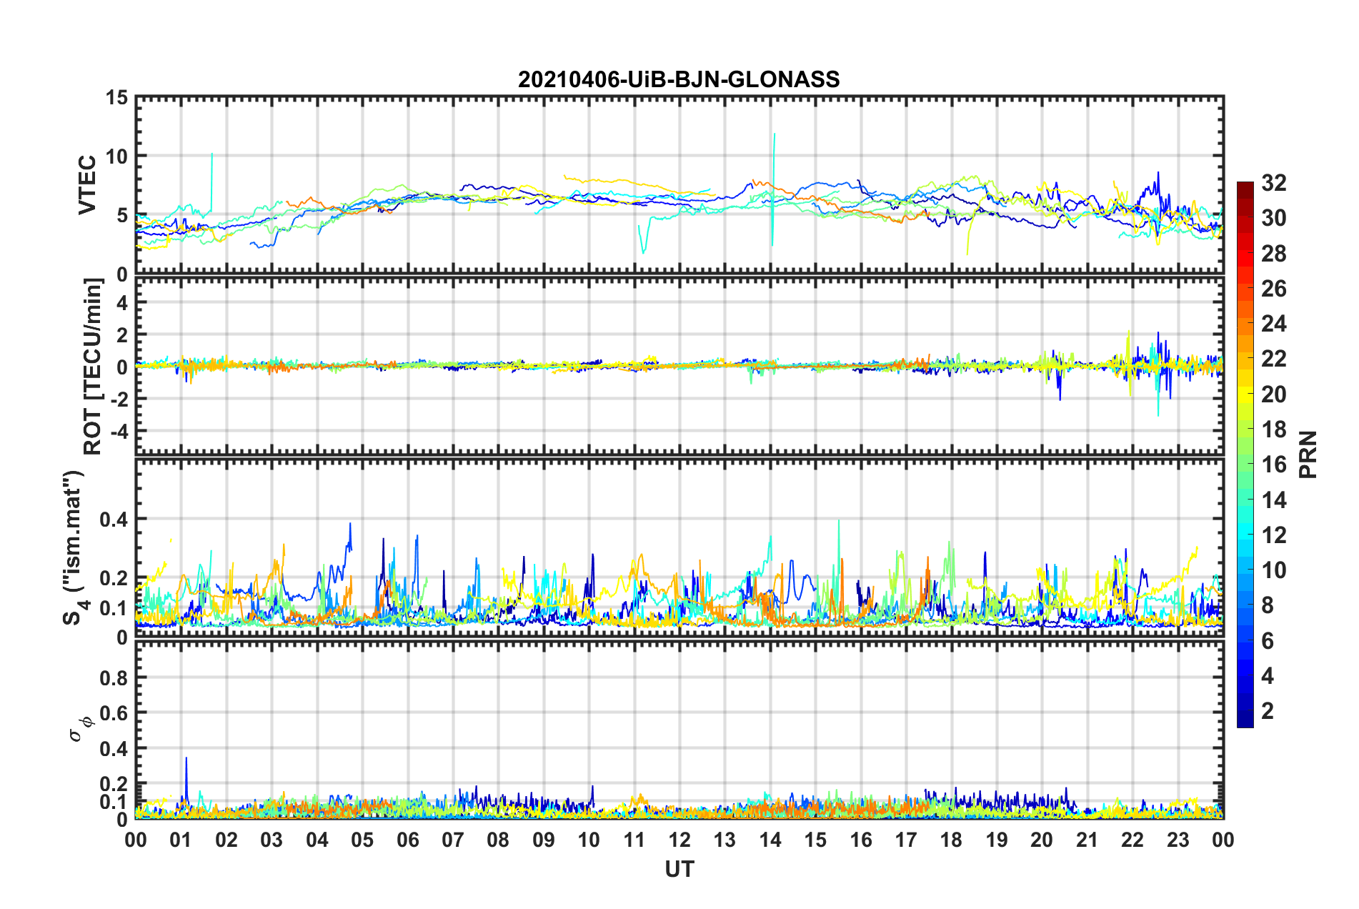This screenshot has height=909, width=1359.
Task: Click the sigma-phi axis tick value 0.6
Action: pyautogui.click(x=114, y=713)
